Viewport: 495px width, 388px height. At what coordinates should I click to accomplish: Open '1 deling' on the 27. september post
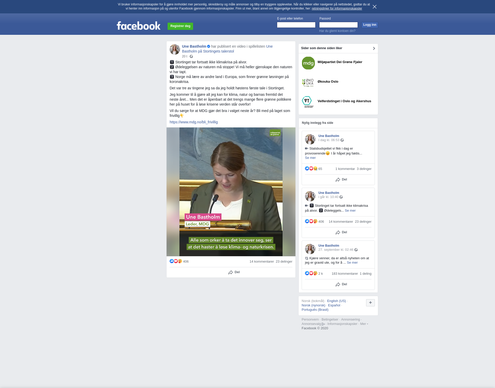[x=366, y=274]
